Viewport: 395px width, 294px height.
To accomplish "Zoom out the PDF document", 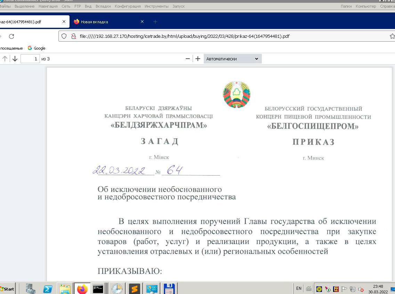I will pos(188,59).
